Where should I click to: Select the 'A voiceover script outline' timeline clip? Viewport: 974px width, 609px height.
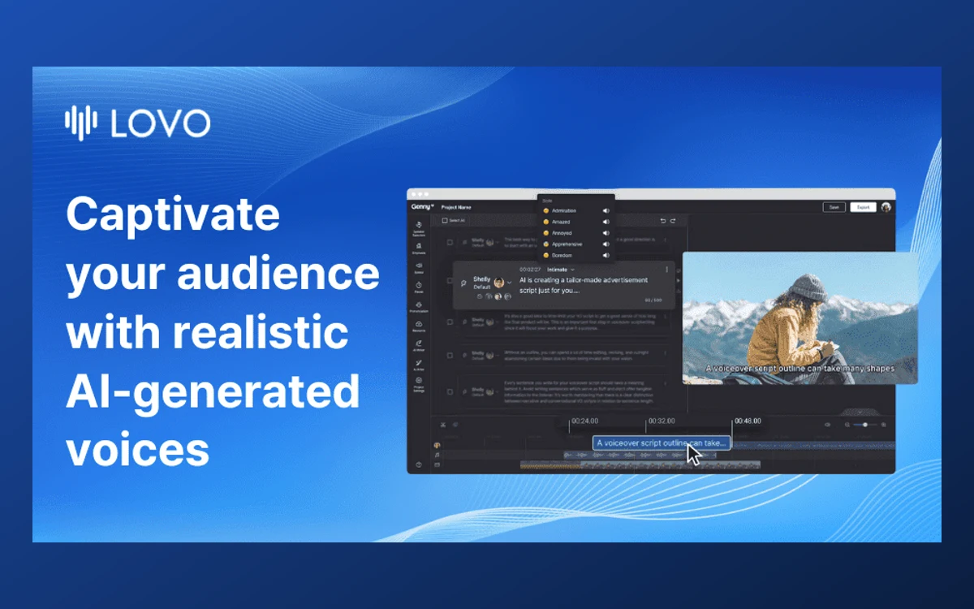coord(661,443)
